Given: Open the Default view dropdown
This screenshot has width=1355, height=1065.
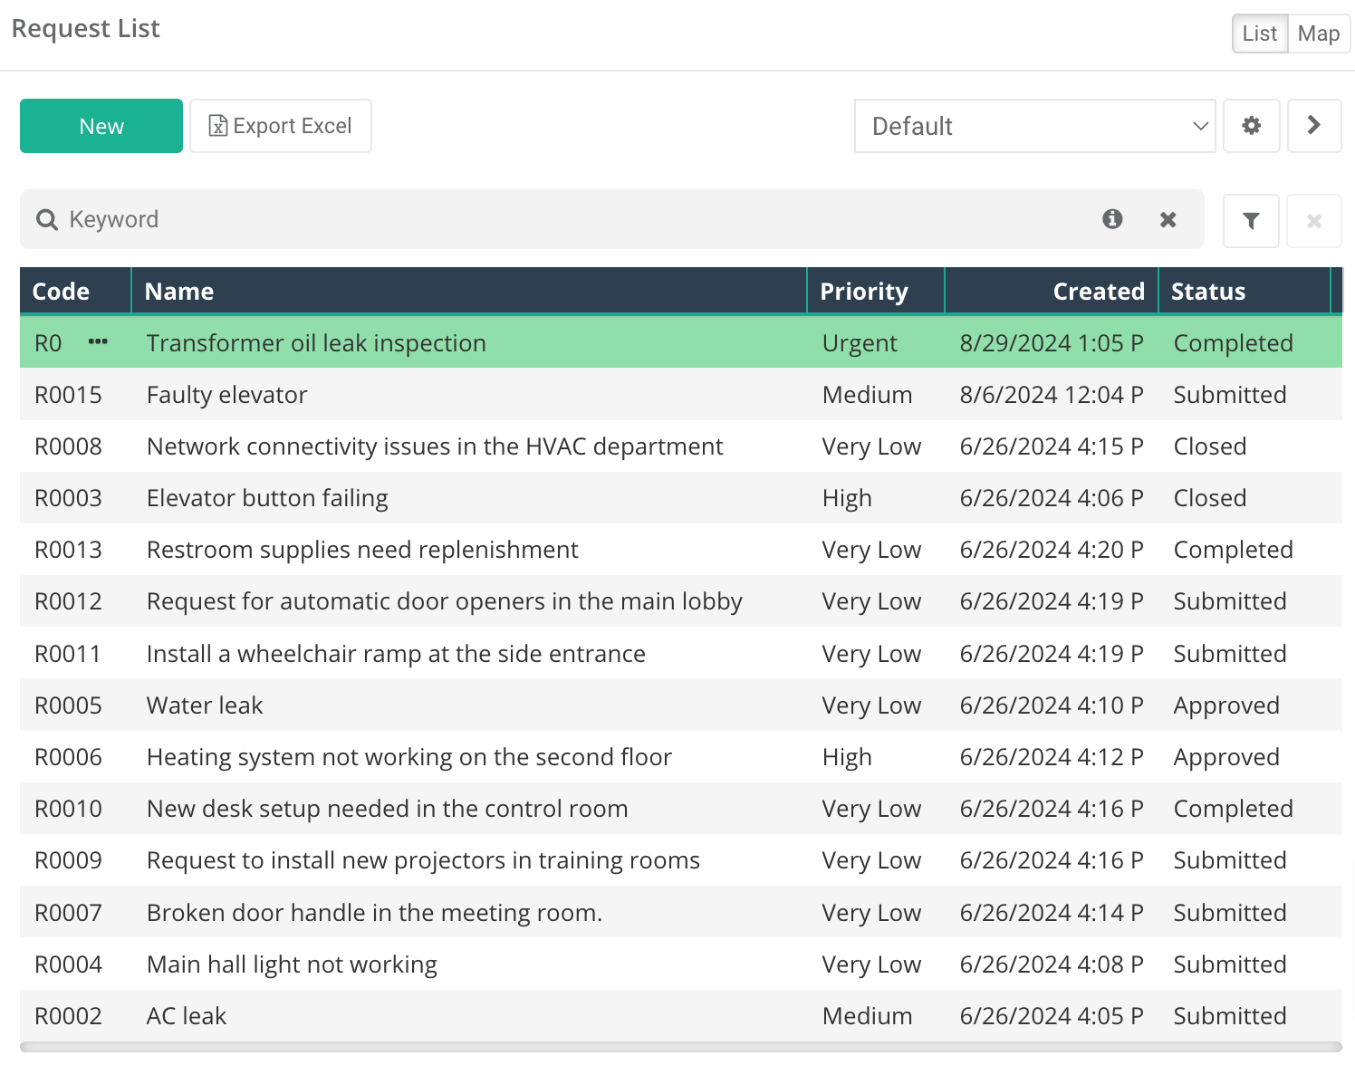Looking at the screenshot, I should [x=1035, y=126].
